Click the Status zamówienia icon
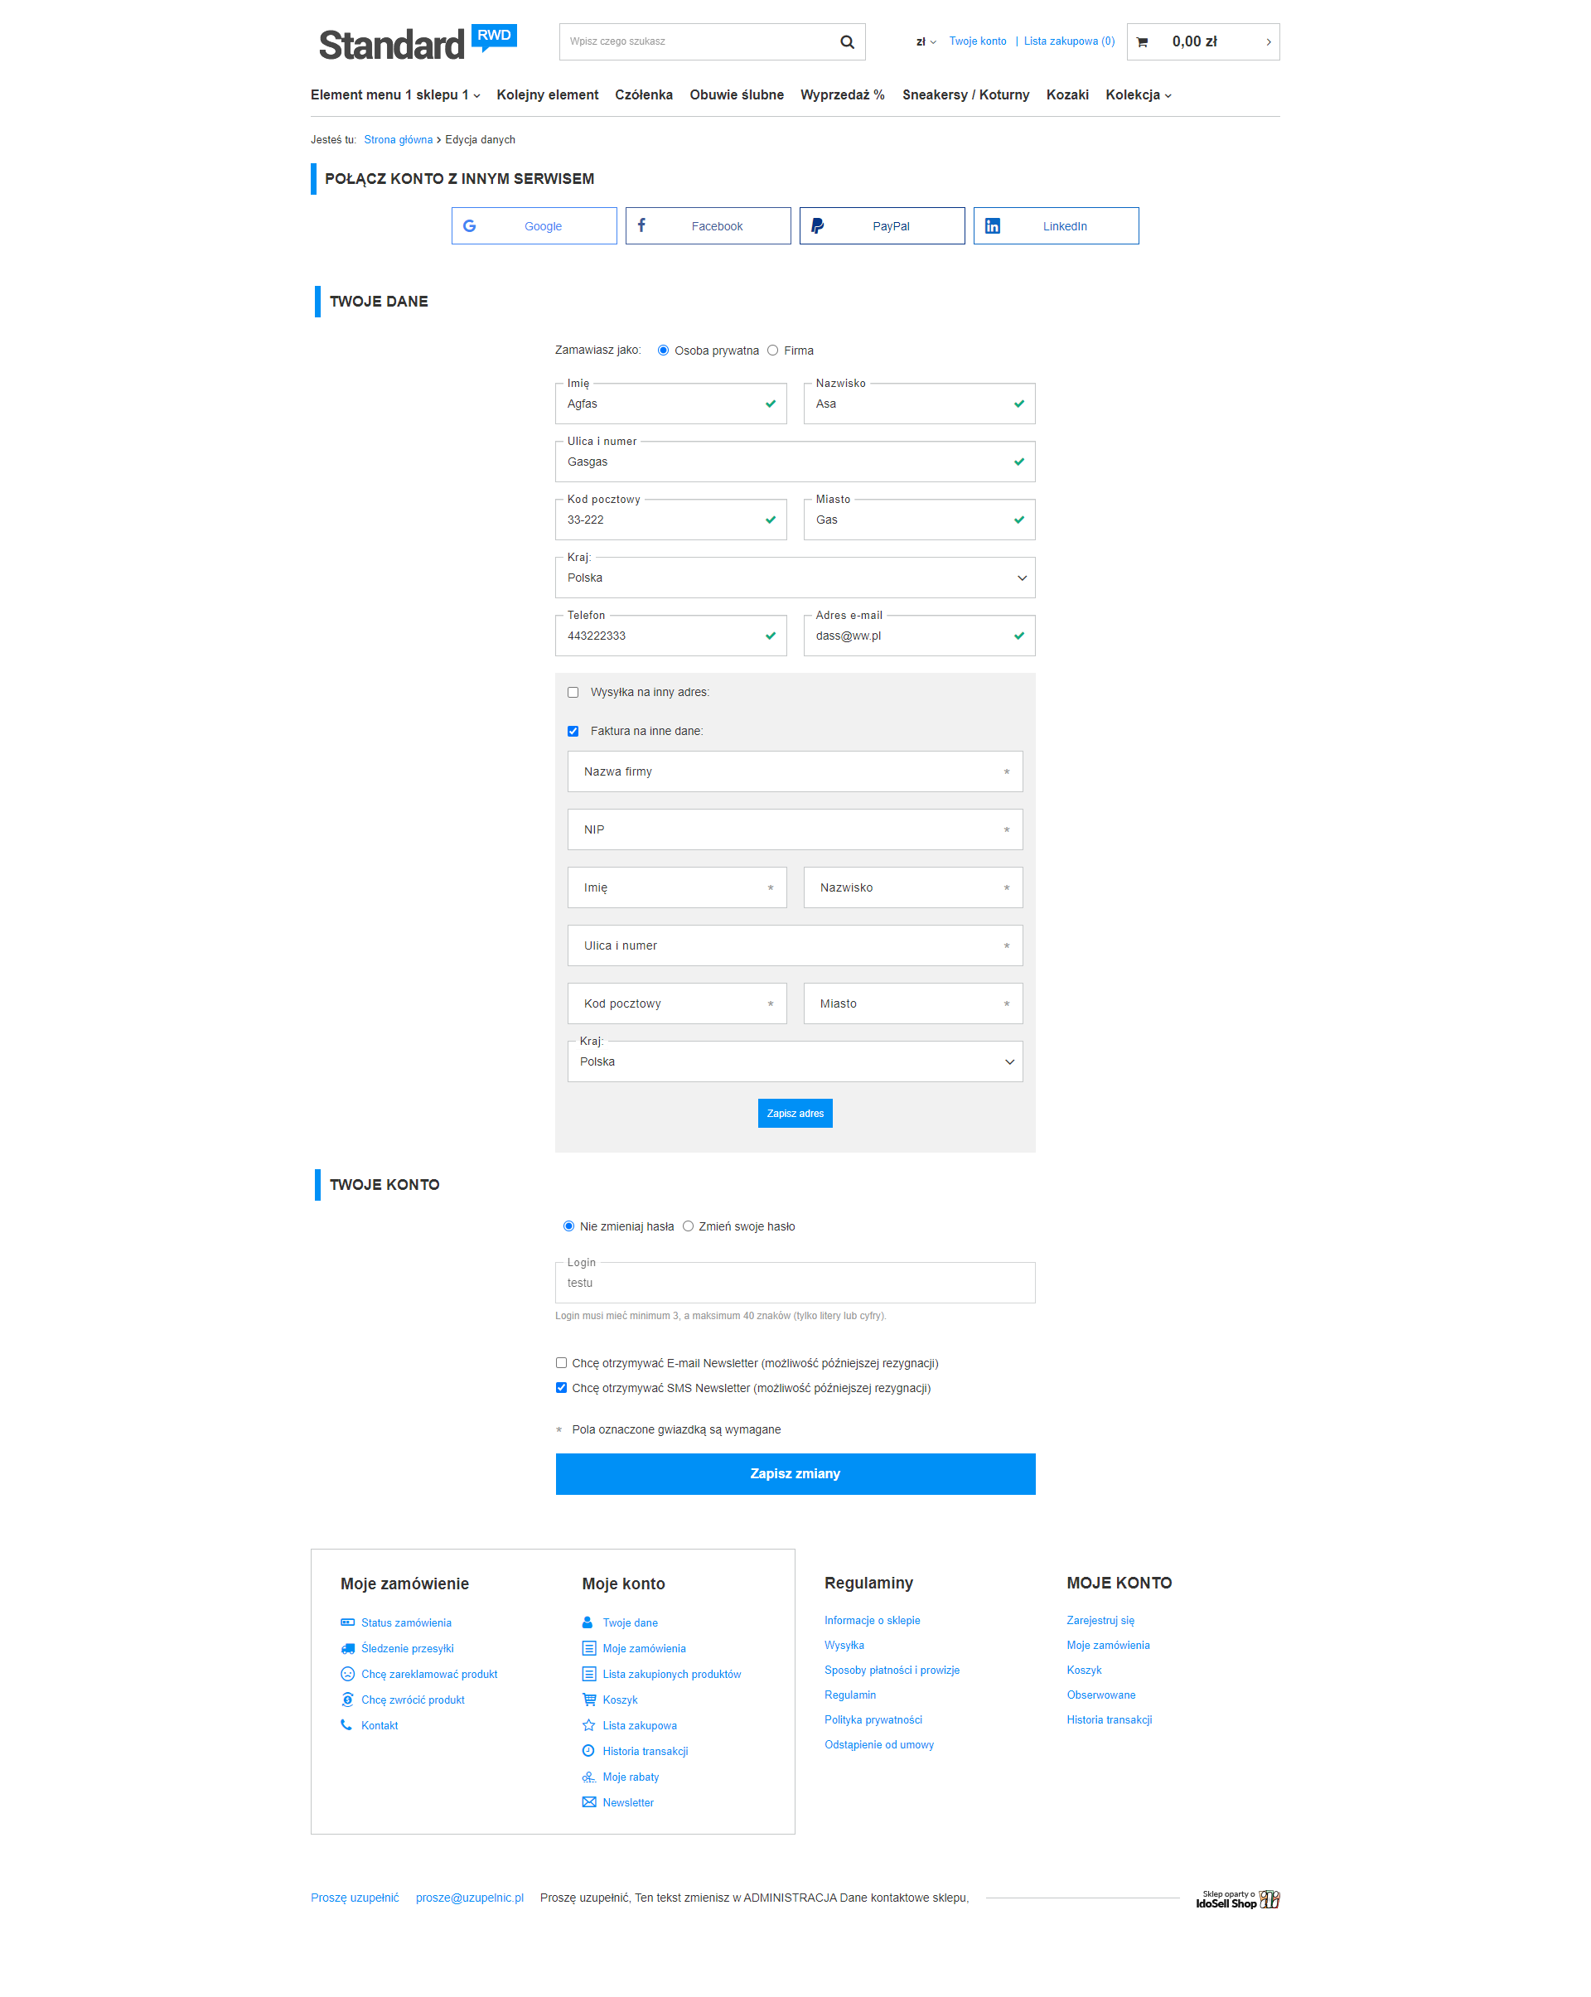Image resolution: width=1591 pixels, height=1997 pixels. (347, 1622)
